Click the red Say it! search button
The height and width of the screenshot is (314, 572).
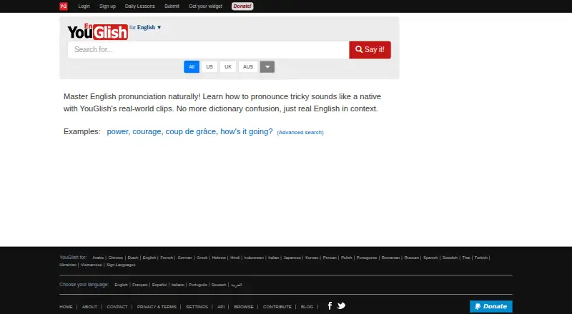370,49
